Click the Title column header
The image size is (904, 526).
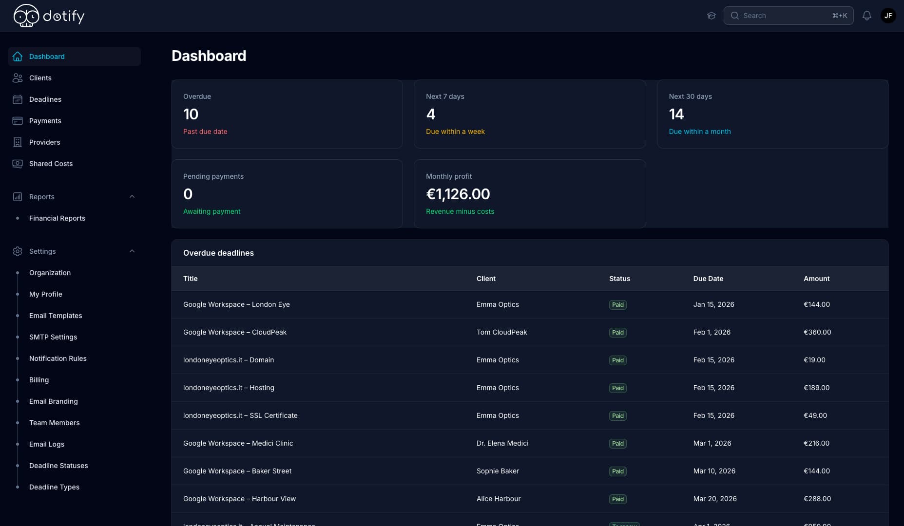(191, 279)
